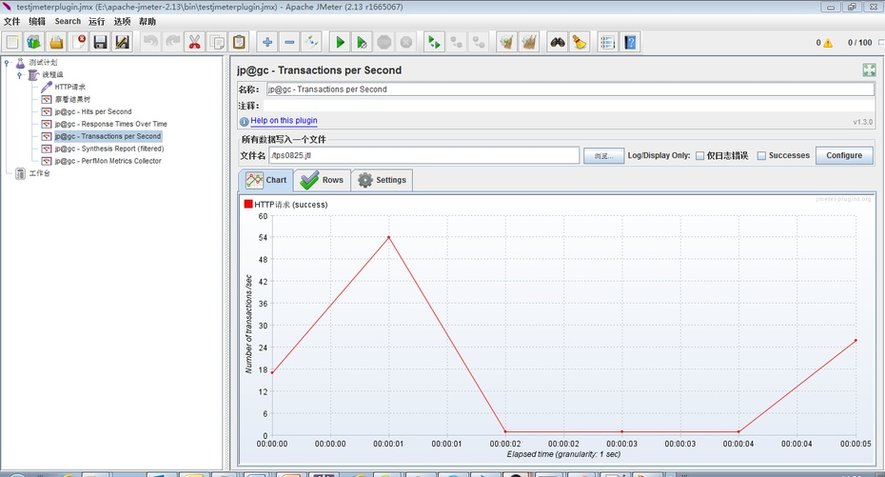Click the Paste clipboard icon in toolbar
The height and width of the screenshot is (477, 885).
coord(239,42)
